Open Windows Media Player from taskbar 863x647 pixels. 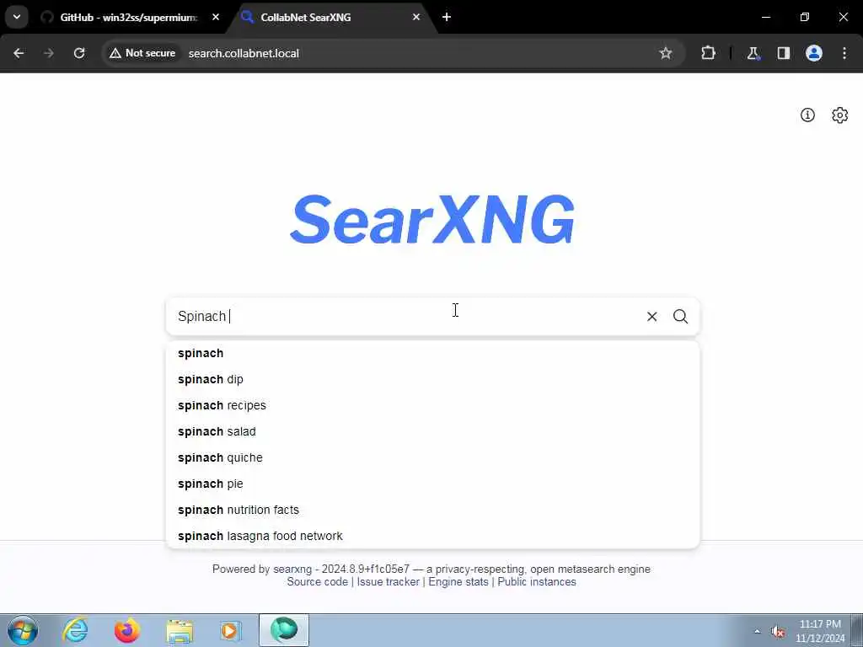tap(231, 630)
